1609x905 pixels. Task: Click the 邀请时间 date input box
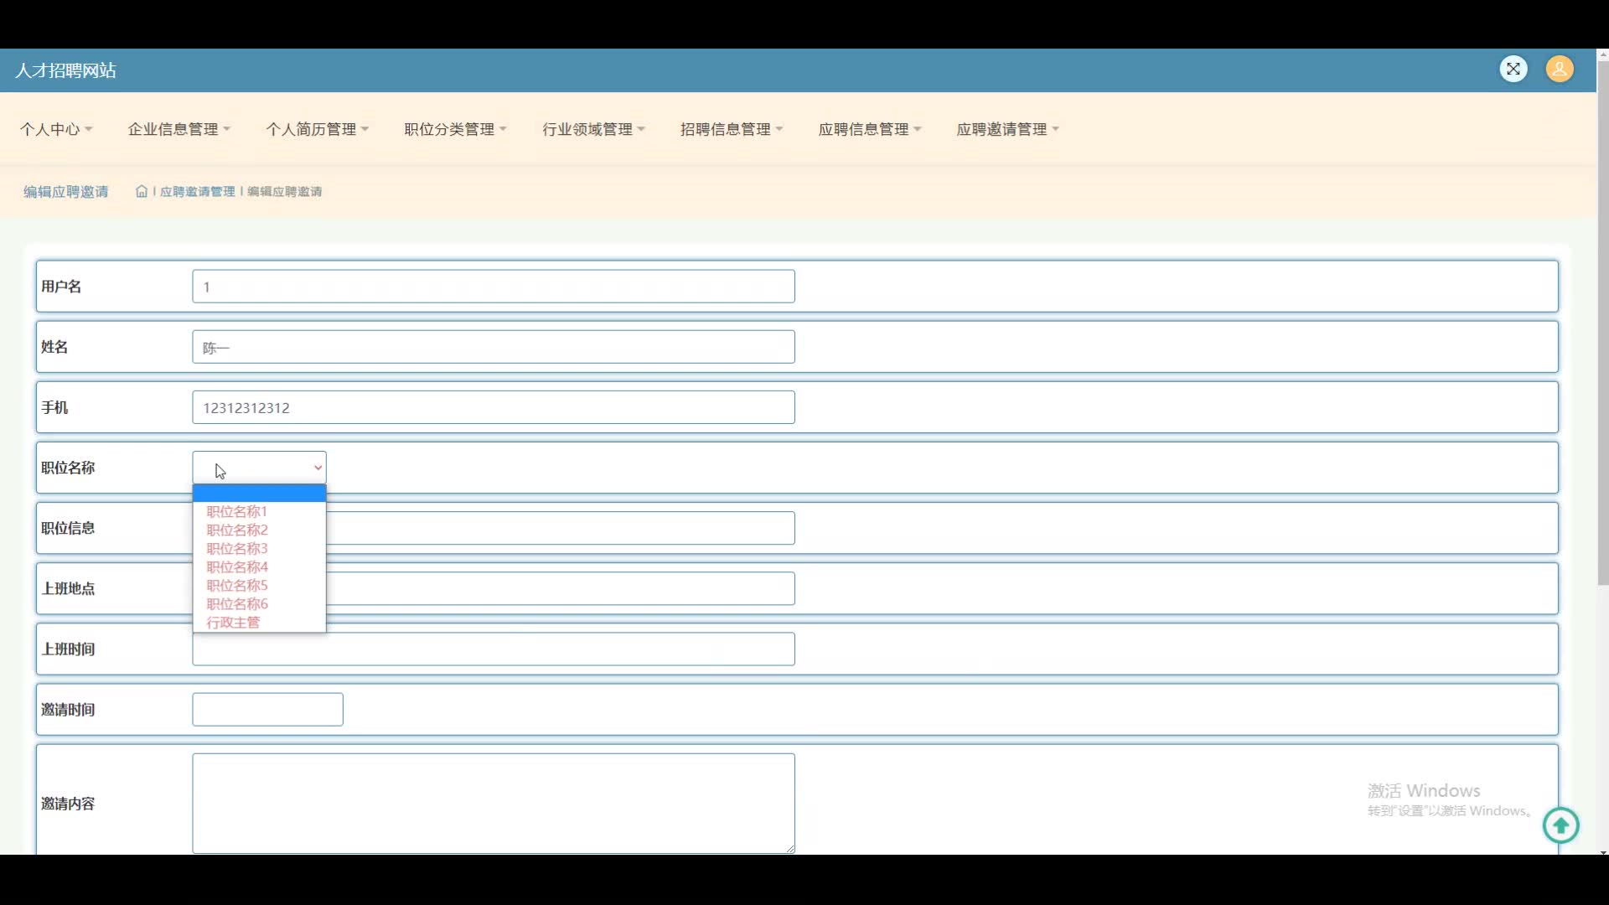[267, 709]
